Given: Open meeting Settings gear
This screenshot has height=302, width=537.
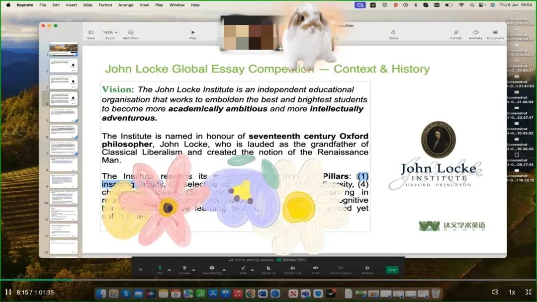Looking at the screenshot, I should coord(367,270).
